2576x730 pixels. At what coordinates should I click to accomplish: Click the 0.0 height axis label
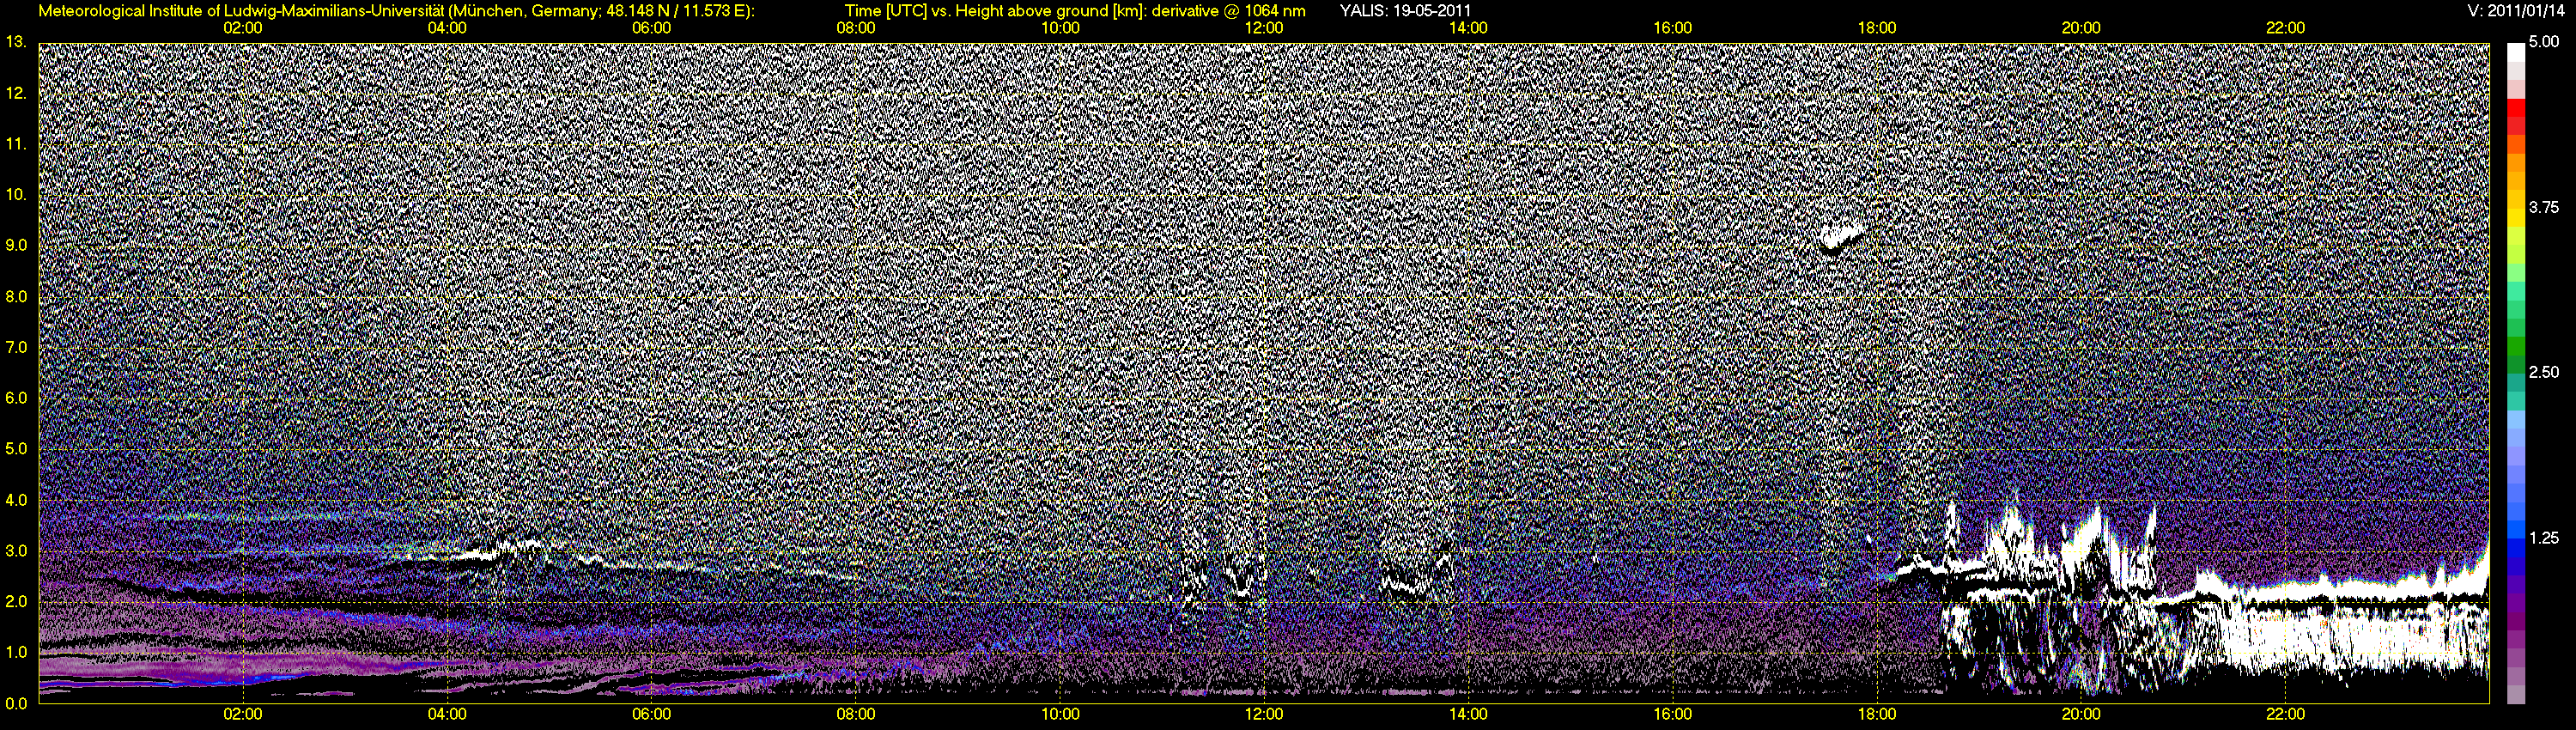click(16, 703)
